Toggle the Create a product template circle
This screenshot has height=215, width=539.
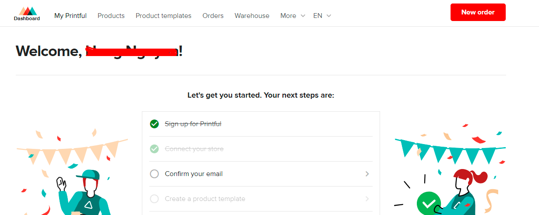(x=154, y=199)
